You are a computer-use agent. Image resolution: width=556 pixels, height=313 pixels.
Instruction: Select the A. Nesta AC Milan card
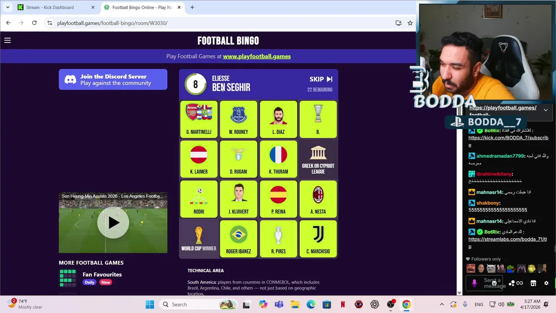(318, 199)
